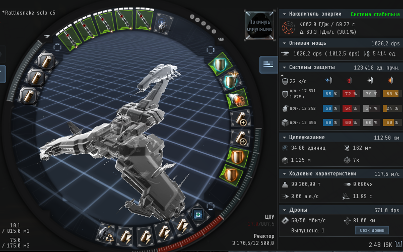
Task: Open the Отсек дронов button
Action: pyautogui.click(x=372, y=230)
